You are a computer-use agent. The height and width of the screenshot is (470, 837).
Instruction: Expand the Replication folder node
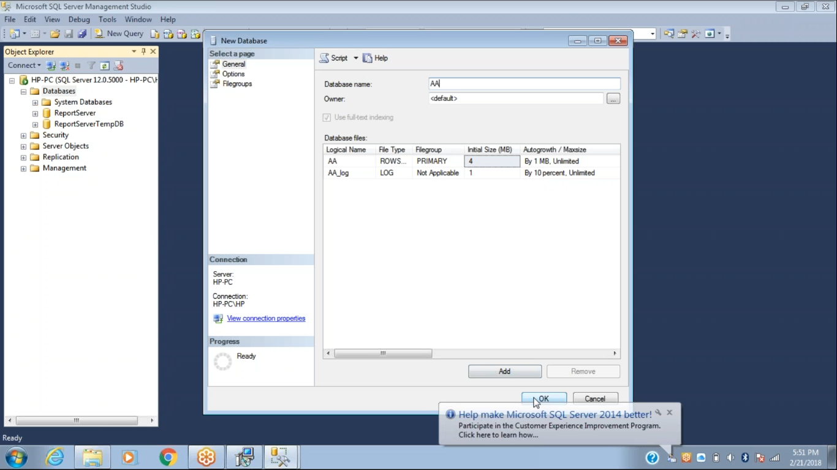click(x=23, y=157)
